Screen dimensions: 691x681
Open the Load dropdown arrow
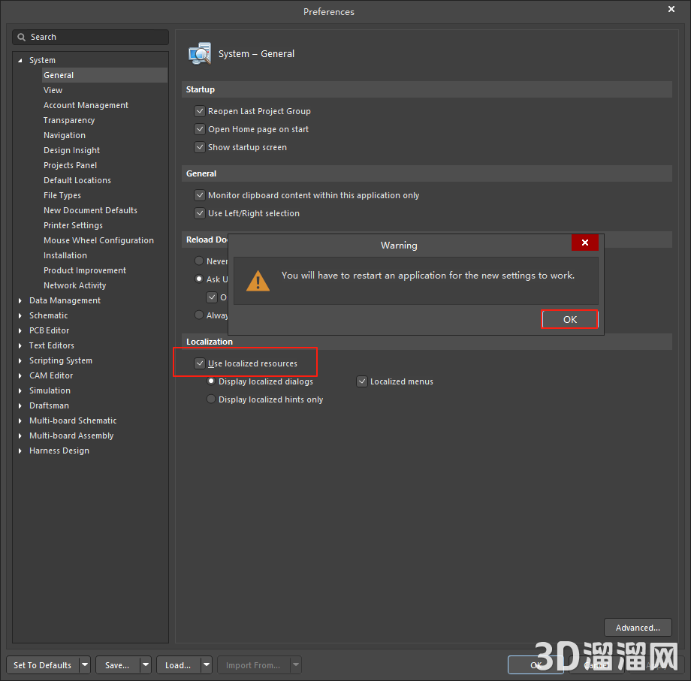click(207, 664)
